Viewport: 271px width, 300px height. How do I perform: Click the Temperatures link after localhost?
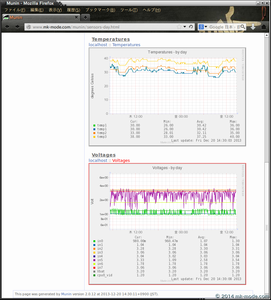pos(126,45)
